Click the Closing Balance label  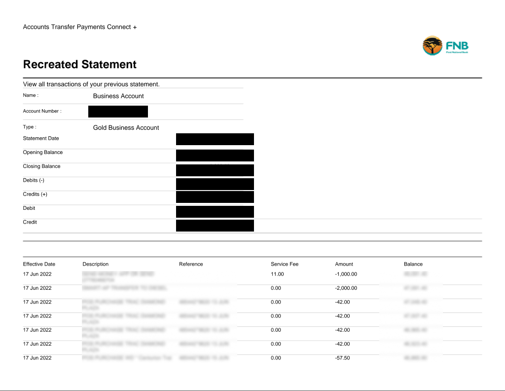coord(41,166)
